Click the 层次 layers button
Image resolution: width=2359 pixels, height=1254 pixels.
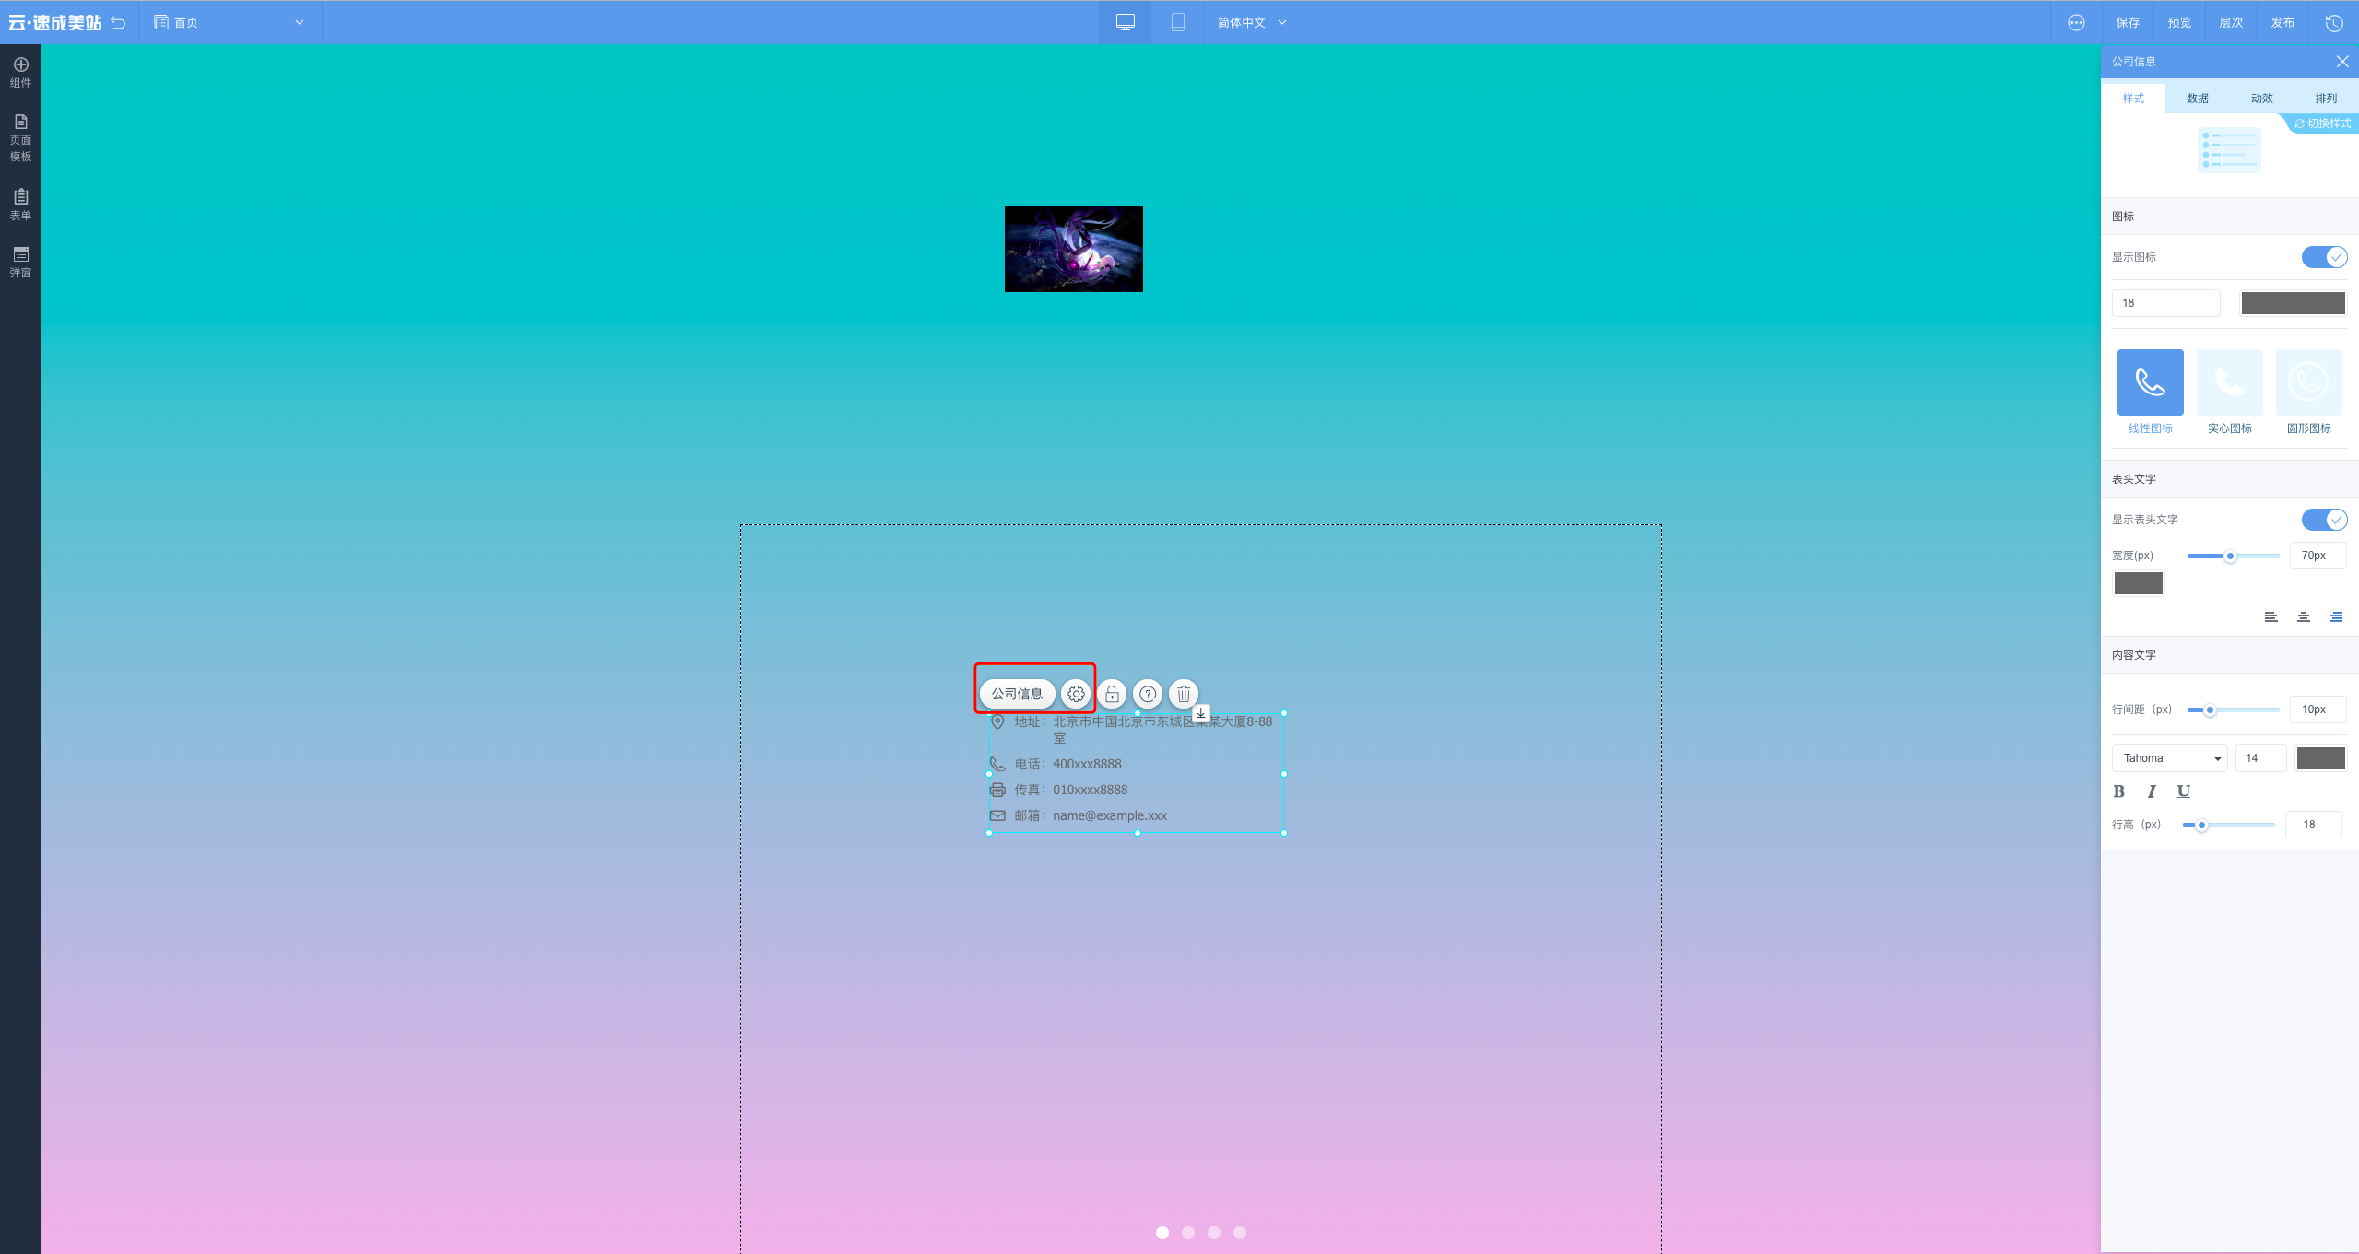tap(2231, 22)
